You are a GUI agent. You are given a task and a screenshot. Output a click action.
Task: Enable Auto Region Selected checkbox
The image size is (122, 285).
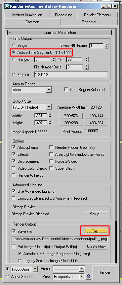(66, 90)
